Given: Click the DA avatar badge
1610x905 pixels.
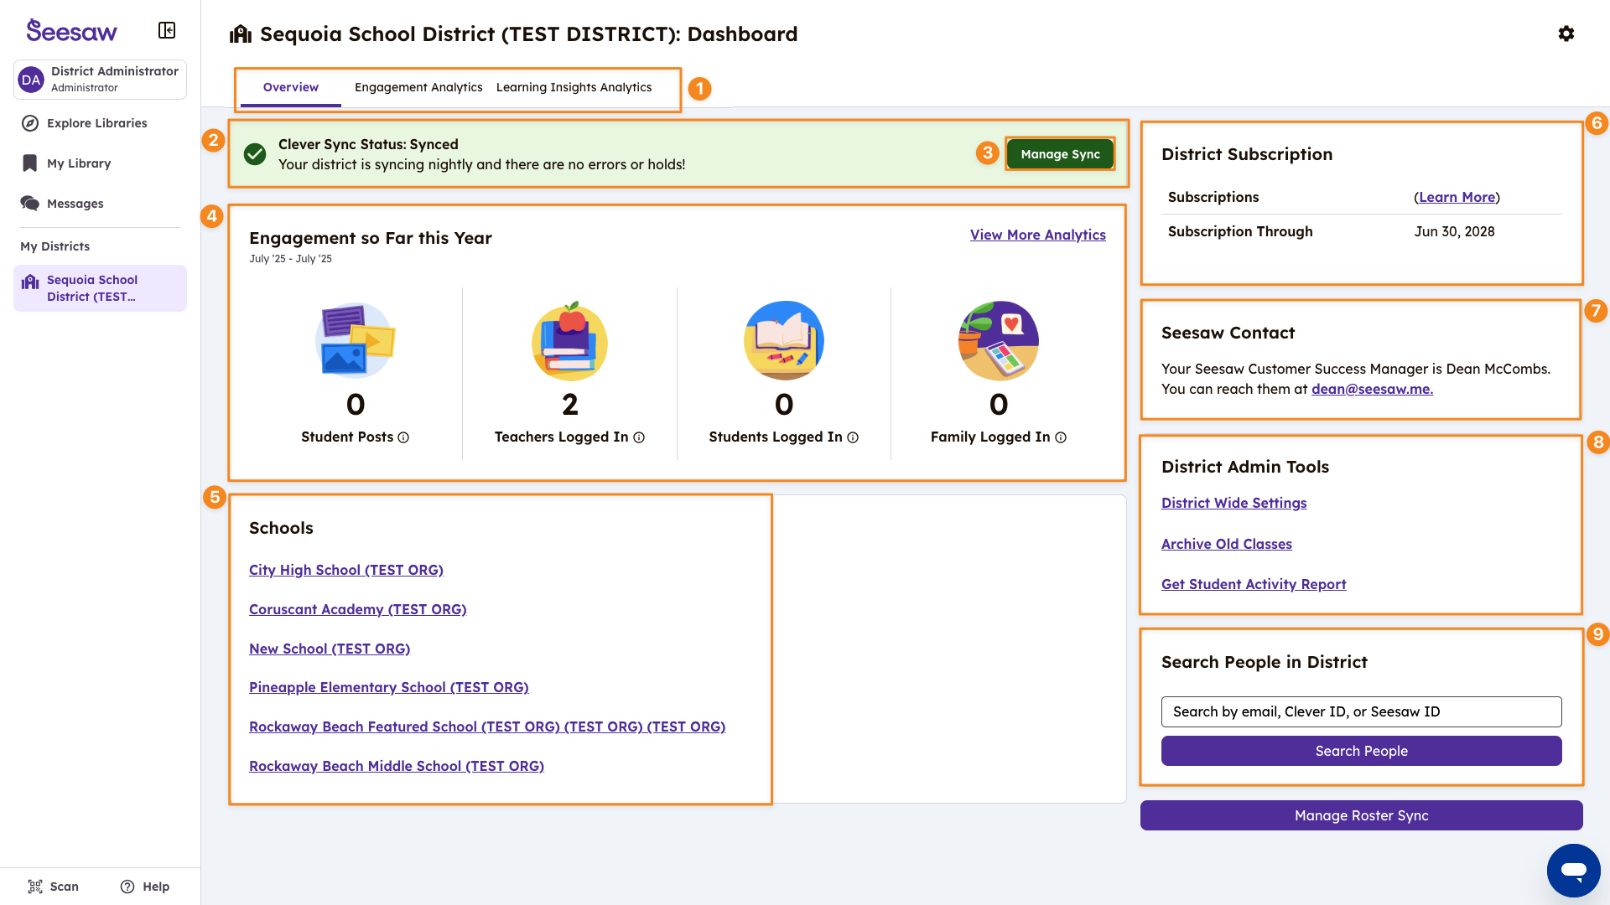Looking at the screenshot, I should [31, 80].
